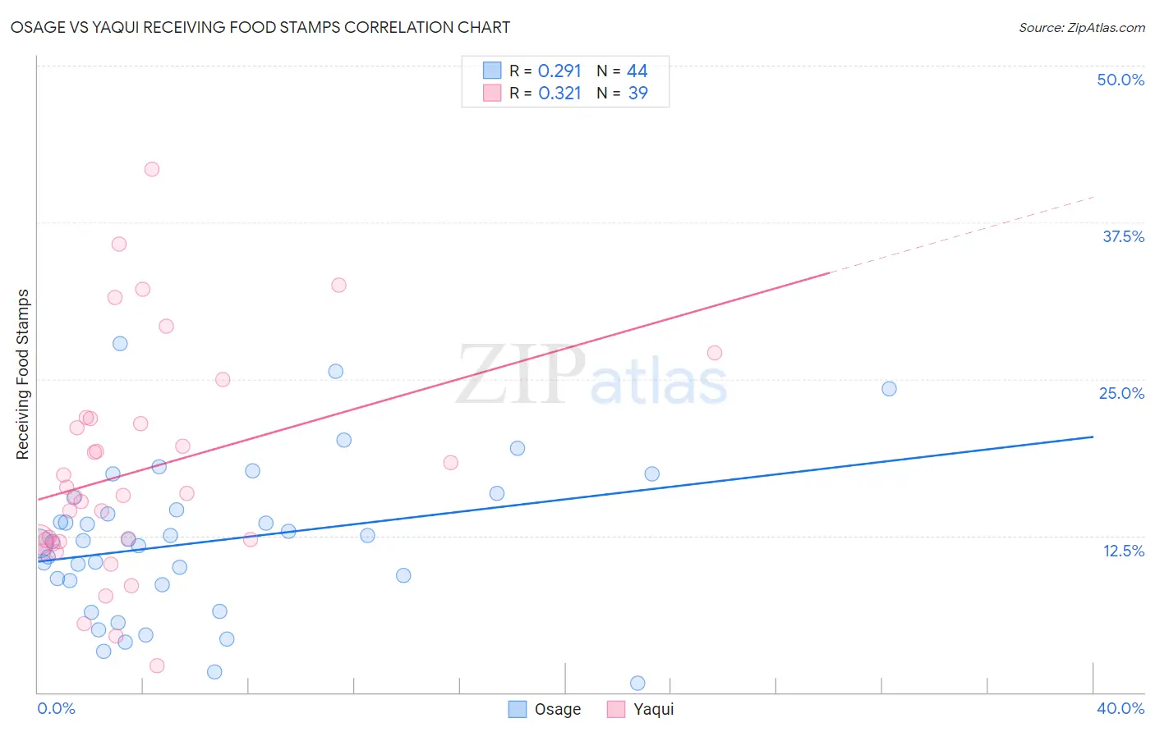The height and width of the screenshot is (732, 1155).
Task: Click the pink swatch beside R = 0.321
Action: pos(492,93)
